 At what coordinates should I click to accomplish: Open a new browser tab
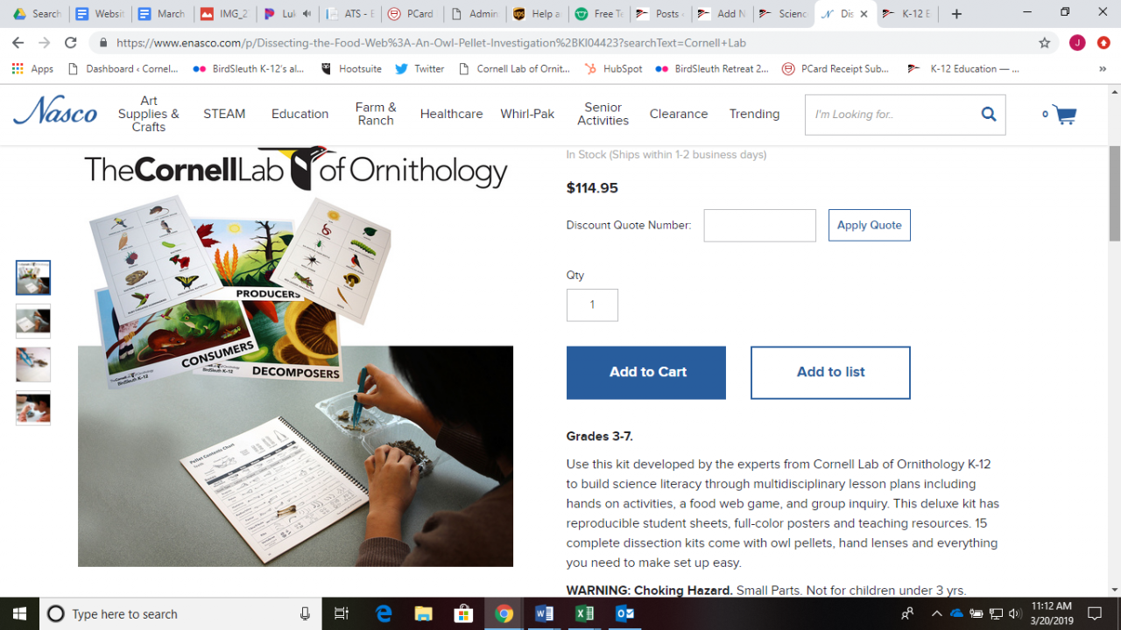click(956, 14)
